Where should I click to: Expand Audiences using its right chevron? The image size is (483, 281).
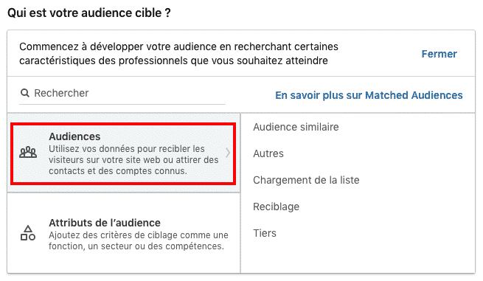pos(228,153)
